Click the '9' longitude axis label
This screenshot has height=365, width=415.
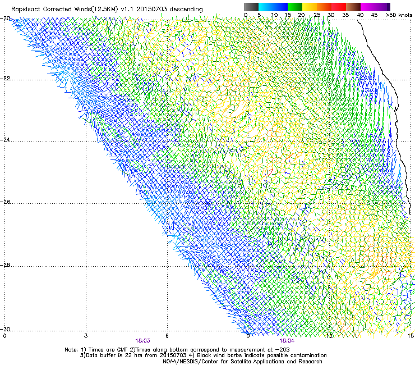[x=248, y=336]
